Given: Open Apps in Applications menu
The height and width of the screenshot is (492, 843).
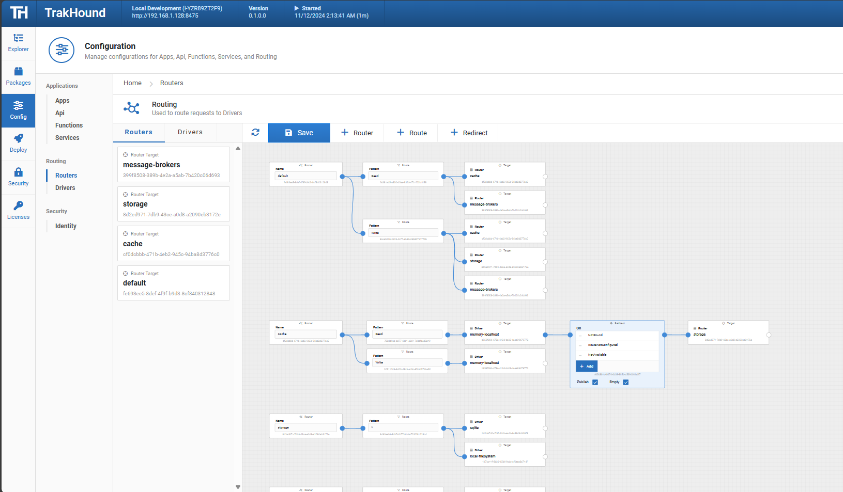Looking at the screenshot, I should pos(63,101).
